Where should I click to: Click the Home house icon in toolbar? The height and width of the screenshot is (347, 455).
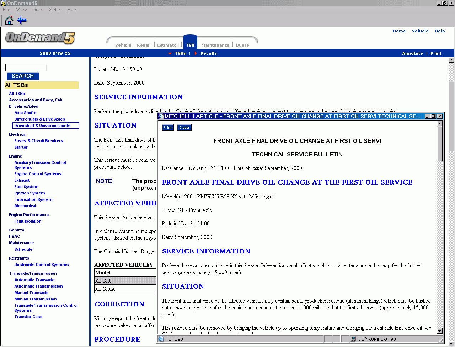pyautogui.click(x=9, y=20)
